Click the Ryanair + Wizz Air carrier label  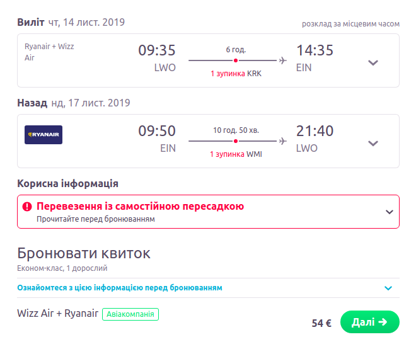49,52
